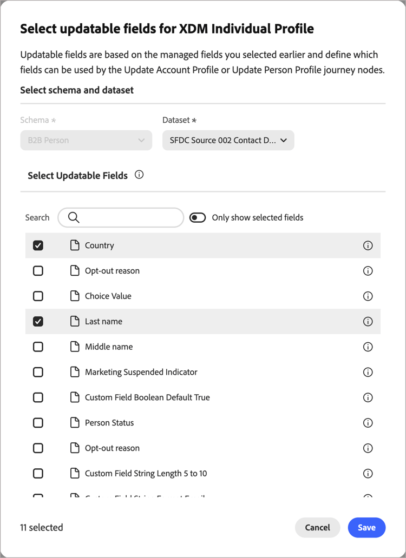Image resolution: width=406 pixels, height=558 pixels.
Task: Click the disabled B2B Person schema dropdown
Action: point(86,139)
